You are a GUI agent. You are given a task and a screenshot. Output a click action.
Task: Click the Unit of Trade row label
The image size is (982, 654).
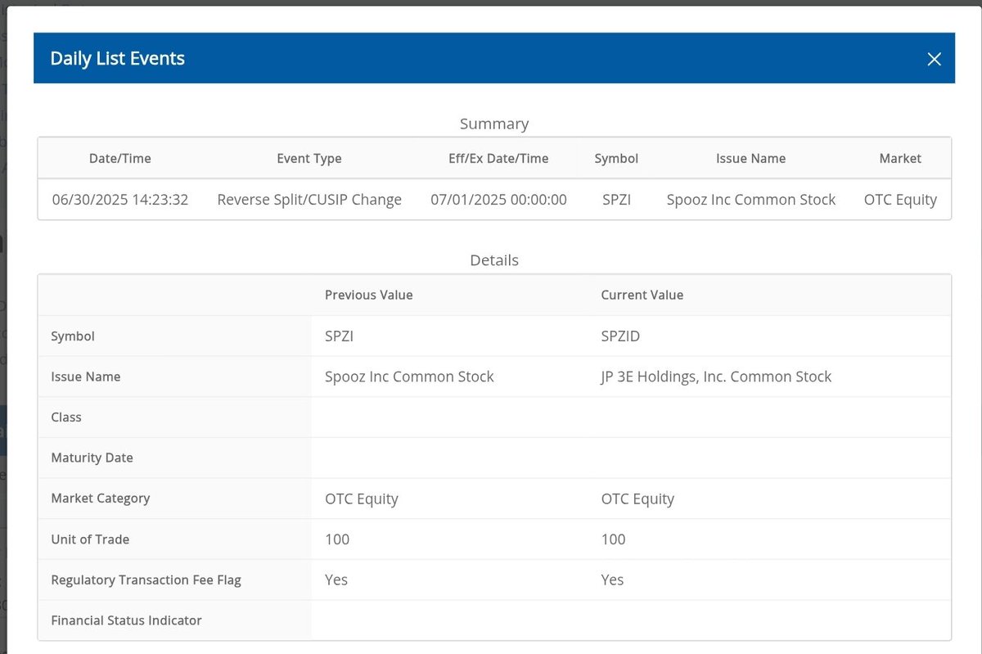[90, 539]
